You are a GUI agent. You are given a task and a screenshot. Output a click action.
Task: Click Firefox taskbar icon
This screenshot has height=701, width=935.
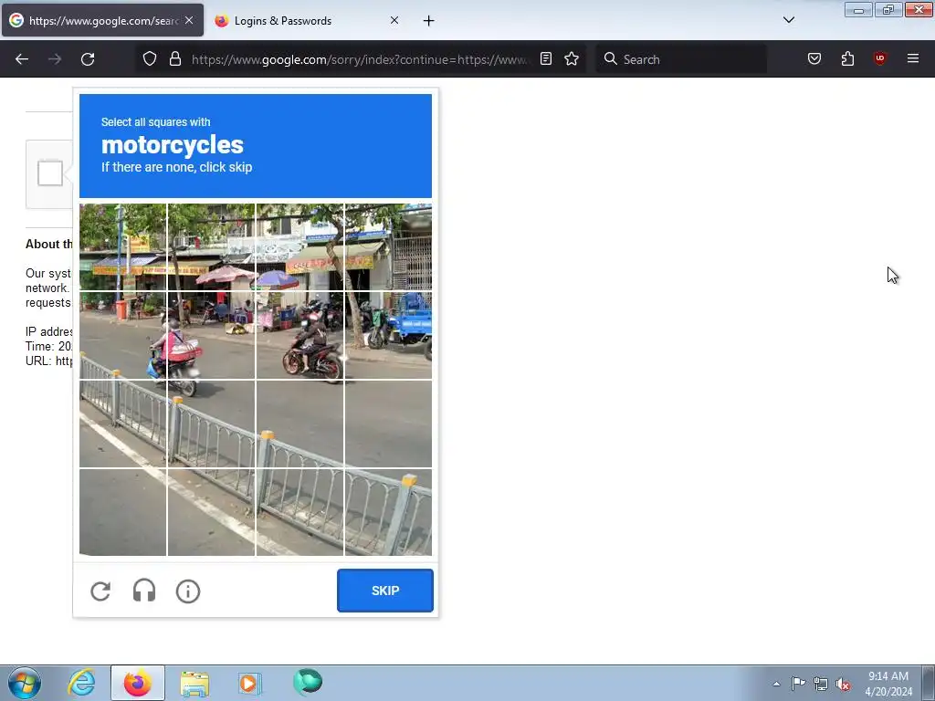click(x=138, y=683)
